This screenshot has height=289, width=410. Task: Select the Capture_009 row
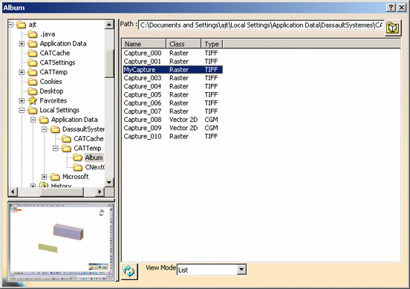coord(172,128)
